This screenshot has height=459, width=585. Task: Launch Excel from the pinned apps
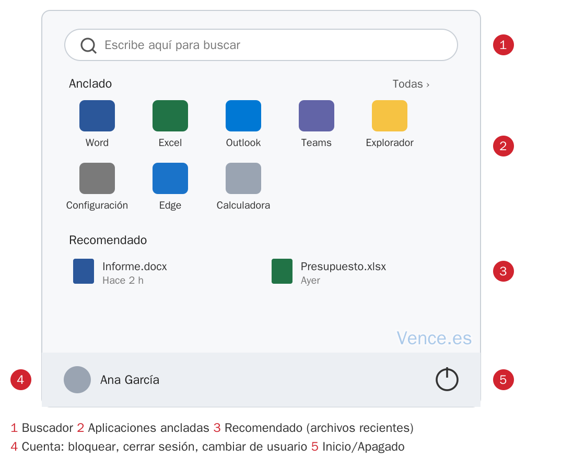pyautogui.click(x=170, y=115)
